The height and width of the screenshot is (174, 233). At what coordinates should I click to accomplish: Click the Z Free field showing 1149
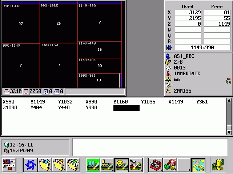click(x=217, y=24)
